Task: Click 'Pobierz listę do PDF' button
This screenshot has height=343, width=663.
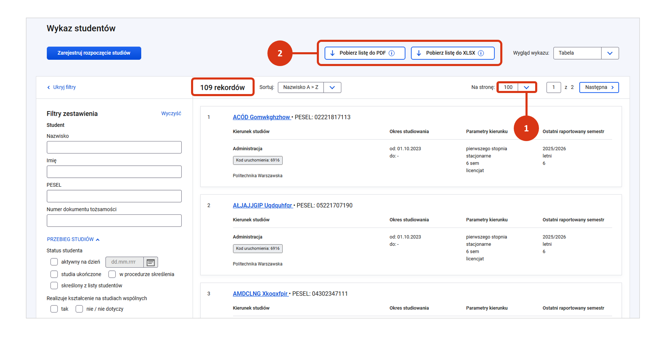Action: tap(365, 53)
